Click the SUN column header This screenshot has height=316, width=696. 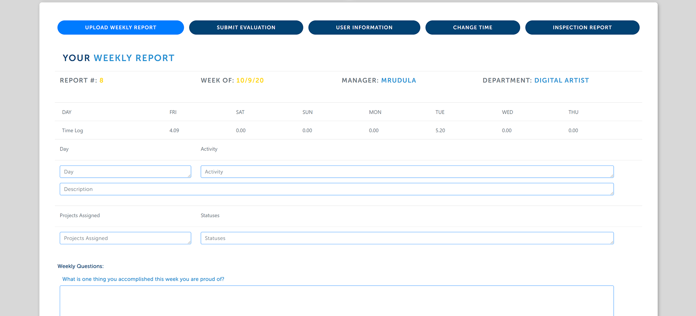pyautogui.click(x=307, y=112)
